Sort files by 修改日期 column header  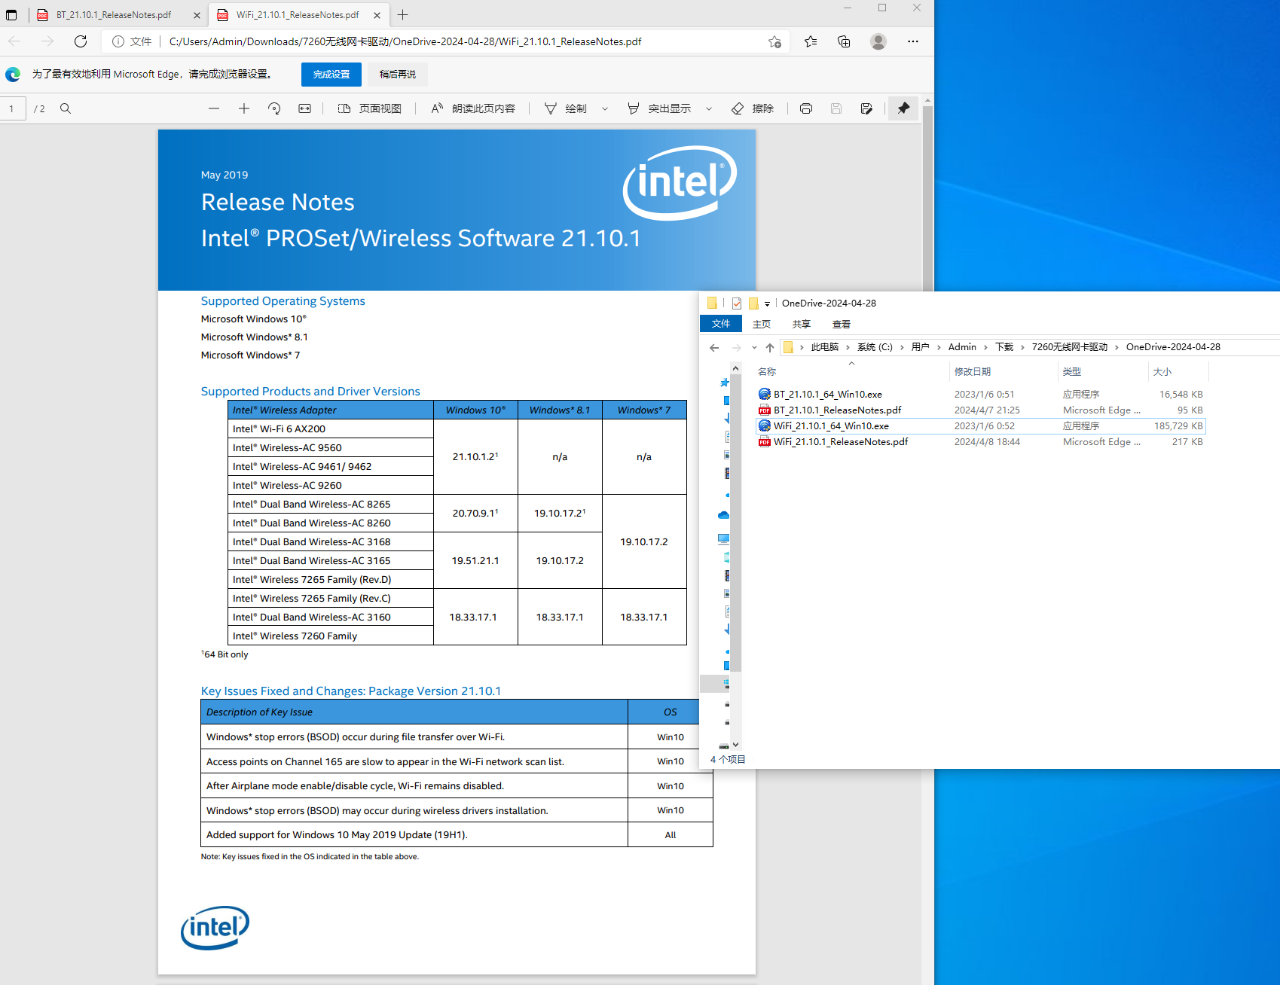[x=1003, y=372]
